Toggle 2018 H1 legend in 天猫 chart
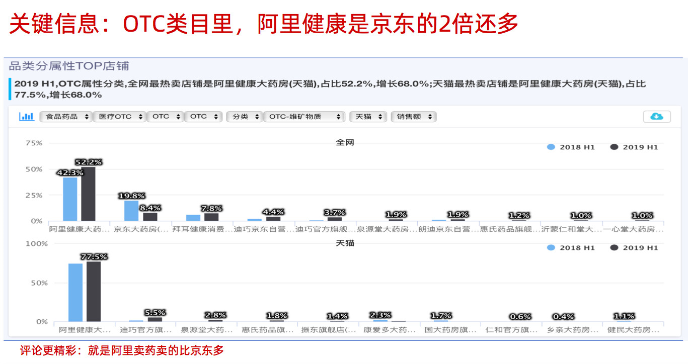This screenshot has width=688, height=364. (x=571, y=248)
